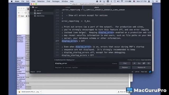Click the bookmark star in browser bar
The image size is (169, 95).
(x=26, y=16)
